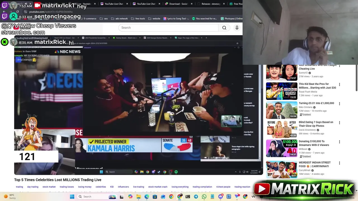Open Windows Start menu
The height and width of the screenshot is (201, 358).
72,197
